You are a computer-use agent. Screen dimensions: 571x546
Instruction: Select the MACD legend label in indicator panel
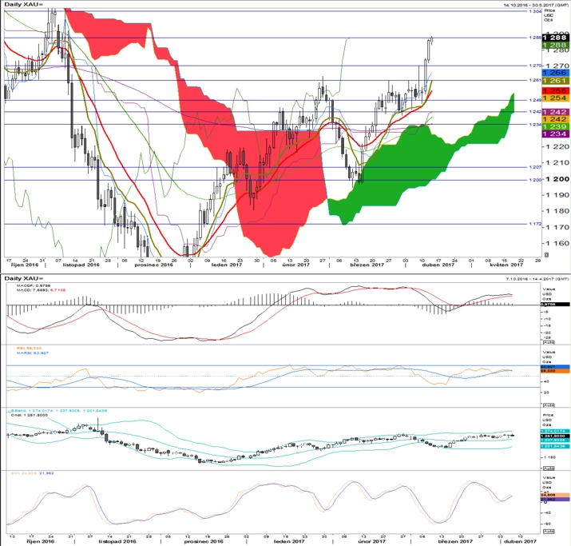click(x=23, y=292)
